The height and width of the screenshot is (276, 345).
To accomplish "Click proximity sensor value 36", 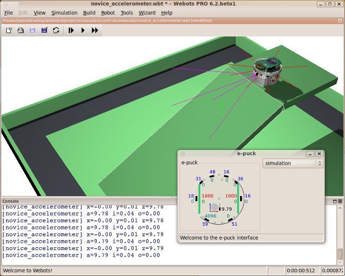I will [240, 179].
